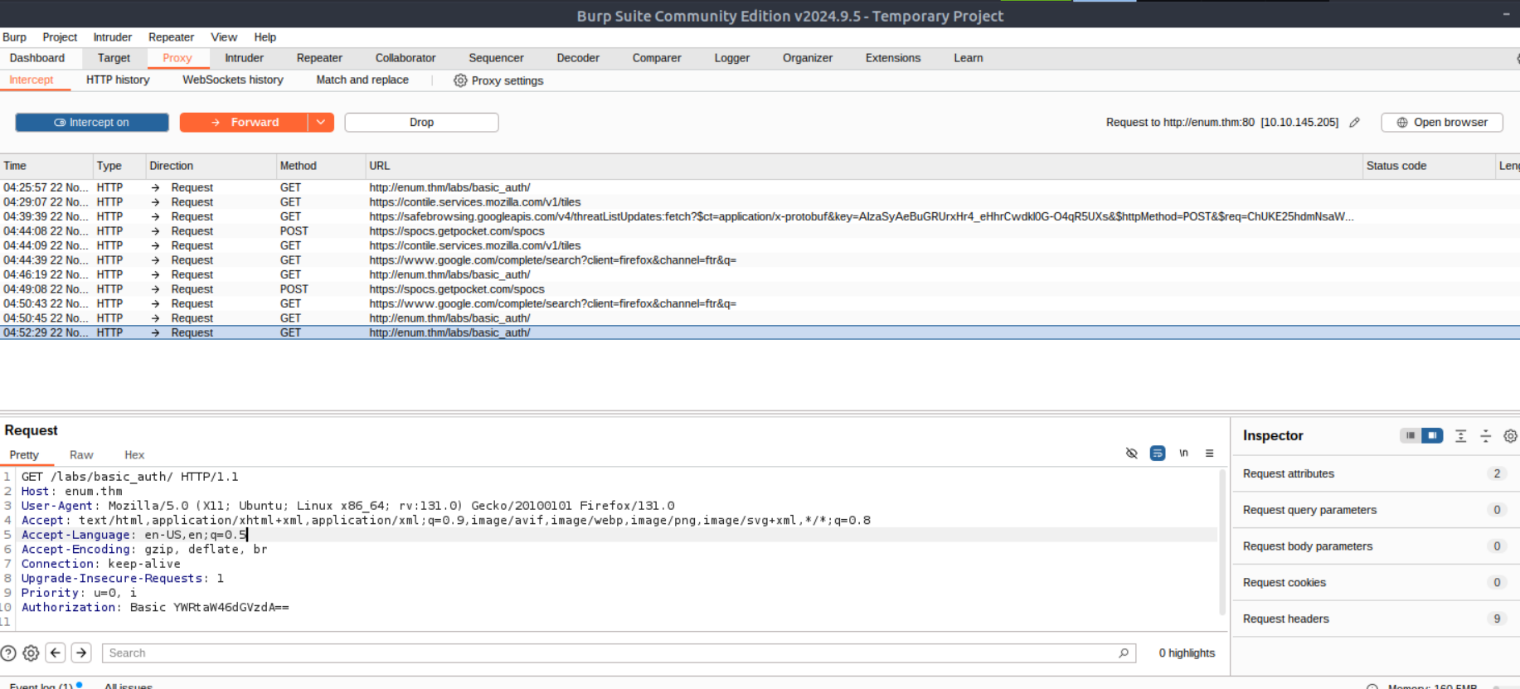This screenshot has height=689, width=1520.
Task: Expand the Request attributes section
Action: point(1289,473)
